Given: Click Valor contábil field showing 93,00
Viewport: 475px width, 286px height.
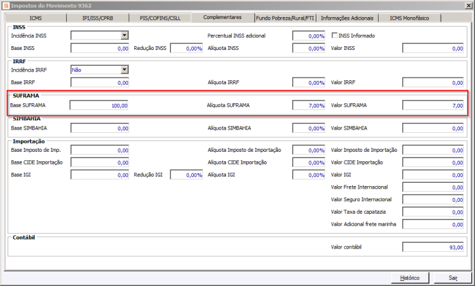Looking at the screenshot, I should tap(433, 247).
